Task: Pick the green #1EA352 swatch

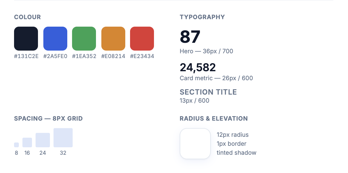Action: (84, 39)
